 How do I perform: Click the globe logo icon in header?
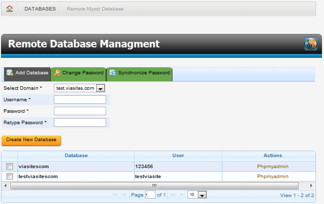click(x=311, y=44)
